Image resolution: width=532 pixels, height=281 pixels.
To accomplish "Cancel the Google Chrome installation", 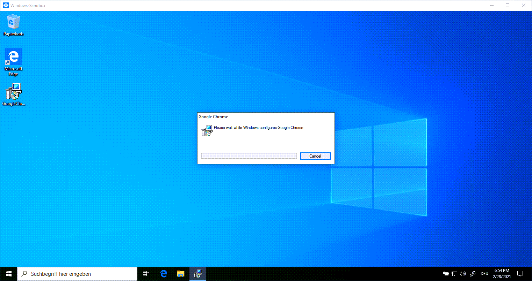I will tap(315, 156).
